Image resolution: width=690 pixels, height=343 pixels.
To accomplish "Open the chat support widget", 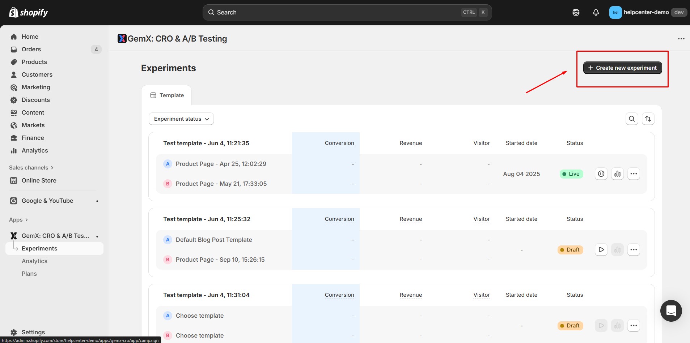I will click(x=671, y=310).
